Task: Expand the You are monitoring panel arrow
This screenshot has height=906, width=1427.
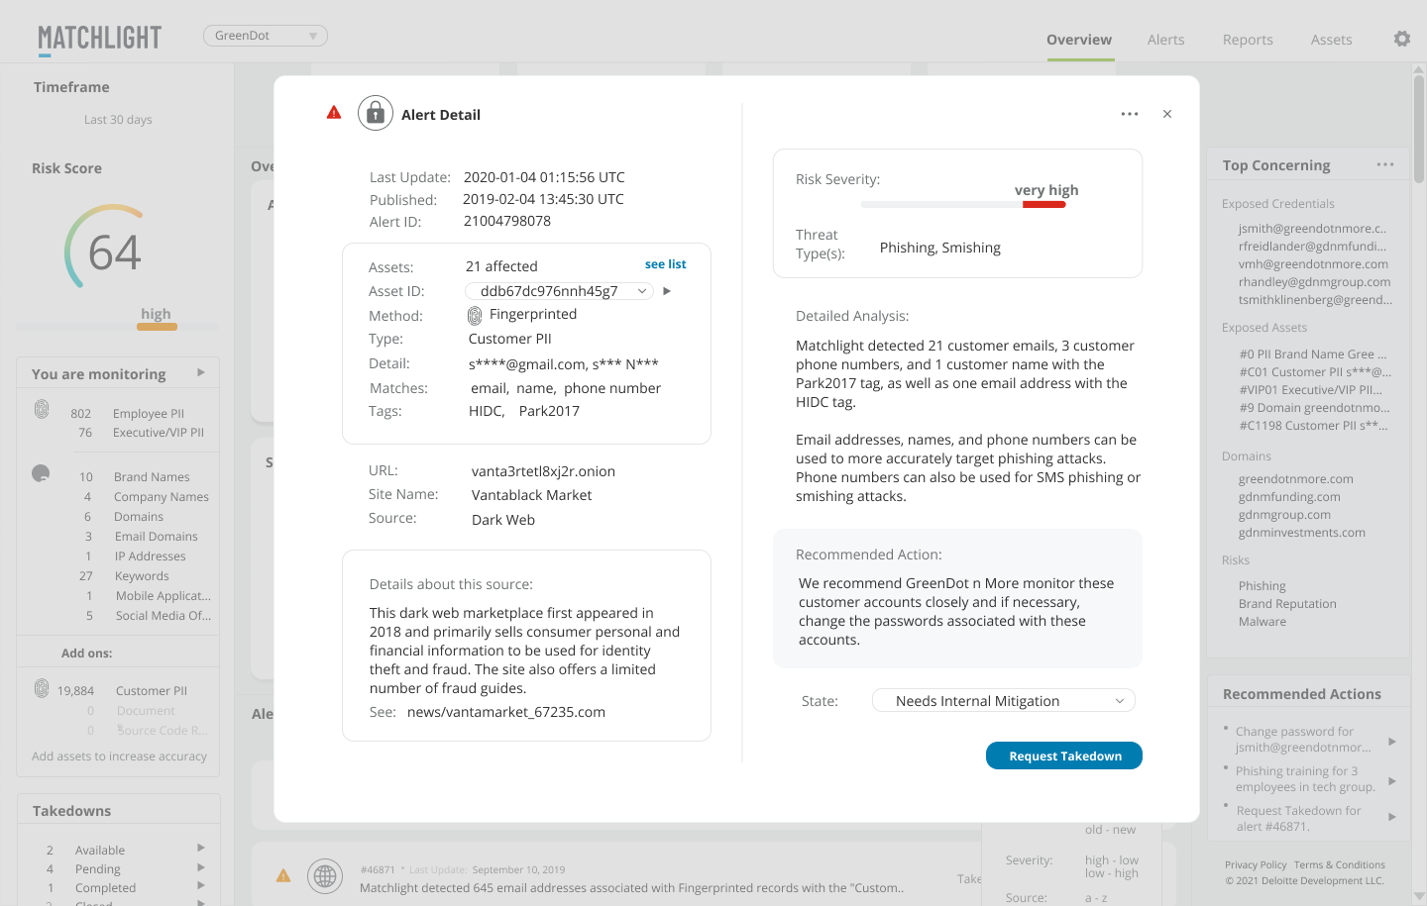Action: coord(201,372)
